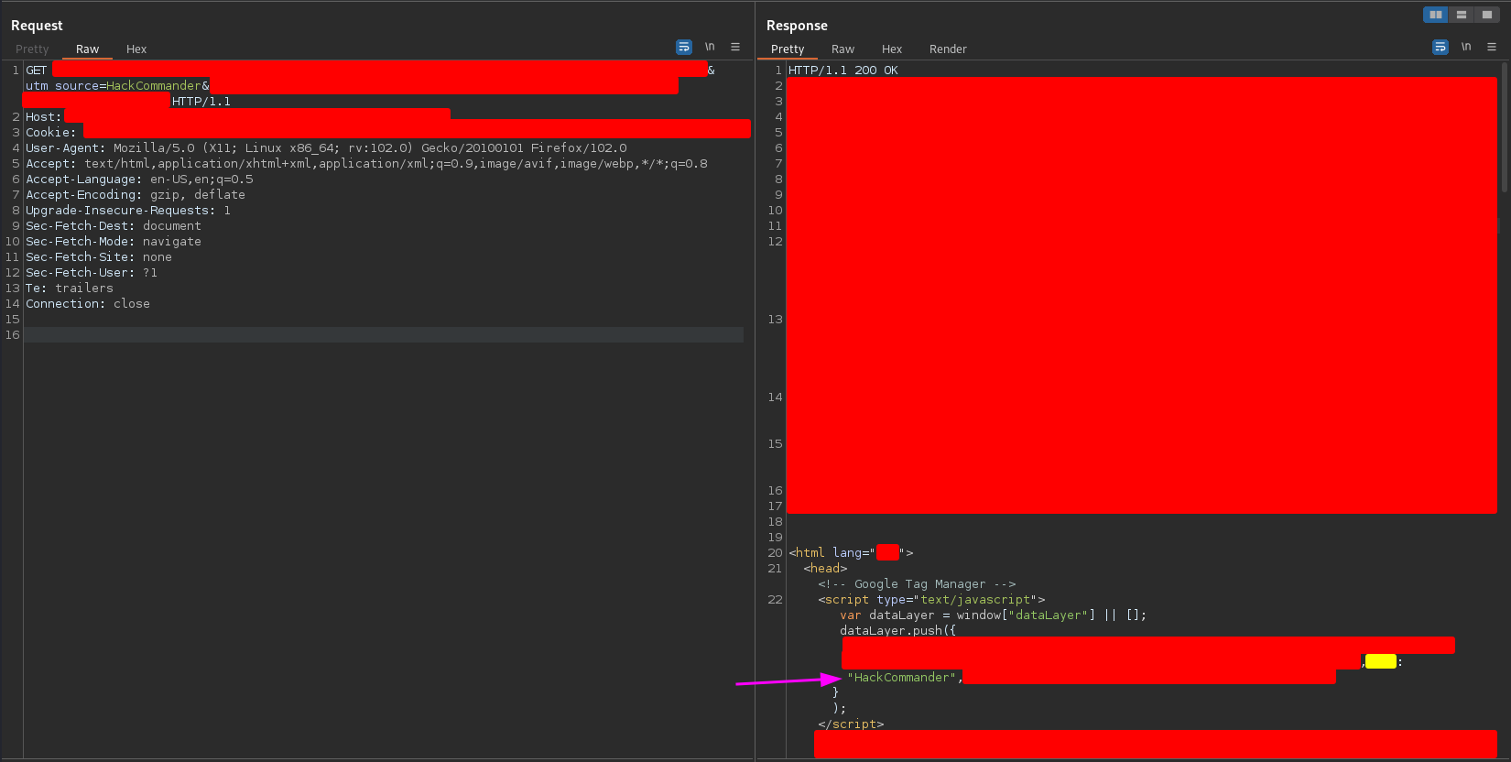
Task: Click utm_source=HackCommander parameter in request
Action: [114, 86]
